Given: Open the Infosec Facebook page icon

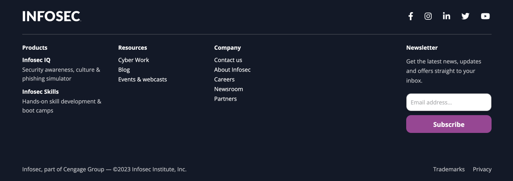Looking at the screenshot, I should point(411,16).
